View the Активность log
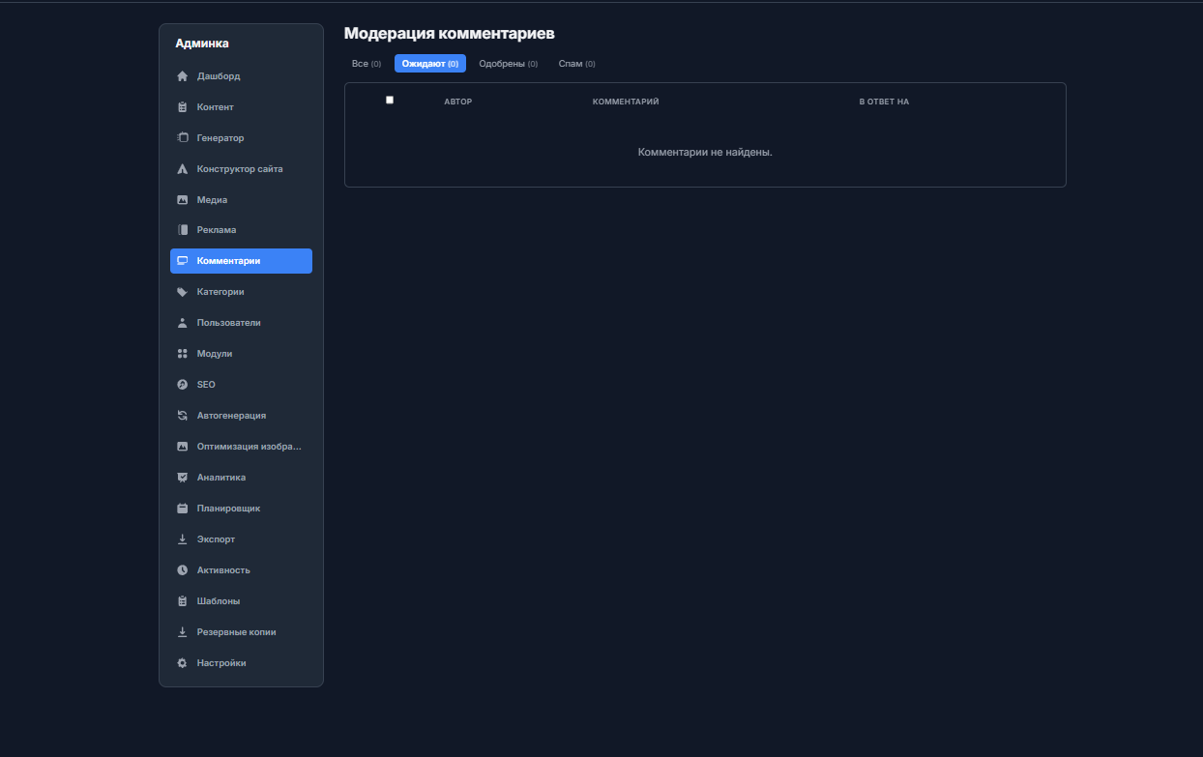The width and height of the screenshot is (1203, 757). [241, 570]
